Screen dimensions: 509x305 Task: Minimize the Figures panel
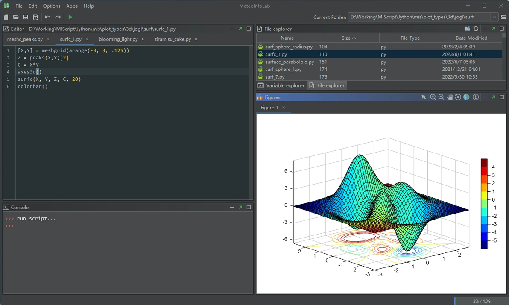click(x=485, y=97)
